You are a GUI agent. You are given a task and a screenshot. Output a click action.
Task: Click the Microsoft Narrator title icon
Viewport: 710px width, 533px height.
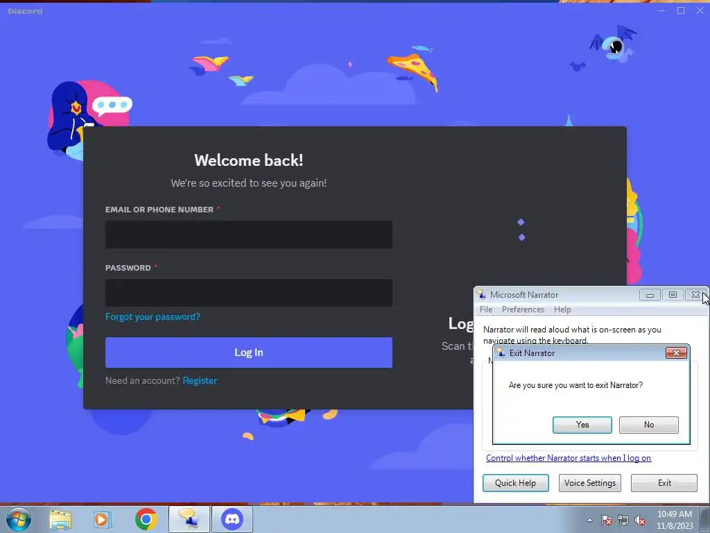pyautogui.click(x=482, y=295)
